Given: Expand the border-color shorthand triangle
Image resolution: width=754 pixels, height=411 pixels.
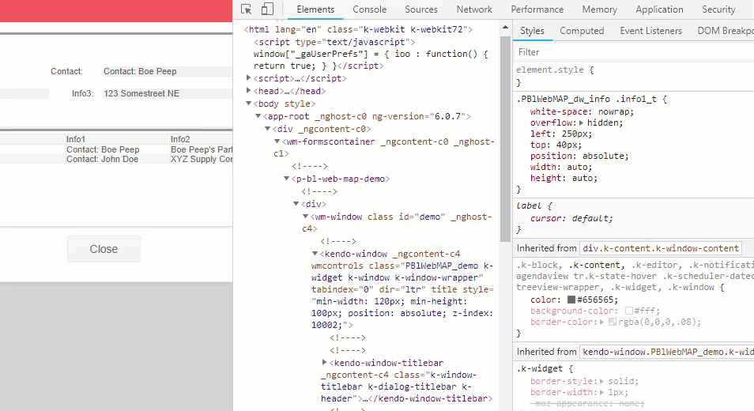Looking at the screenshot, I should tap(601, 322).
